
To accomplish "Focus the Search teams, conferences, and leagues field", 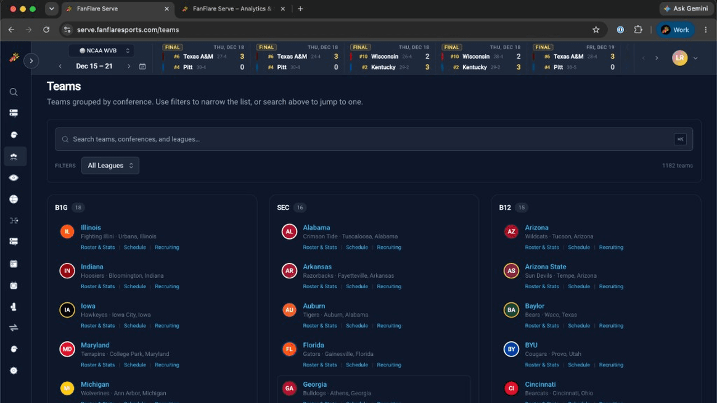I will pyautogui.click(x=374, y=139).
